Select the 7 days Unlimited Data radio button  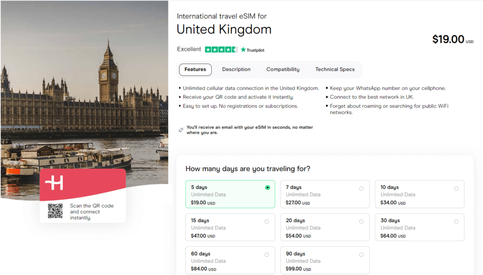point(361,188)
